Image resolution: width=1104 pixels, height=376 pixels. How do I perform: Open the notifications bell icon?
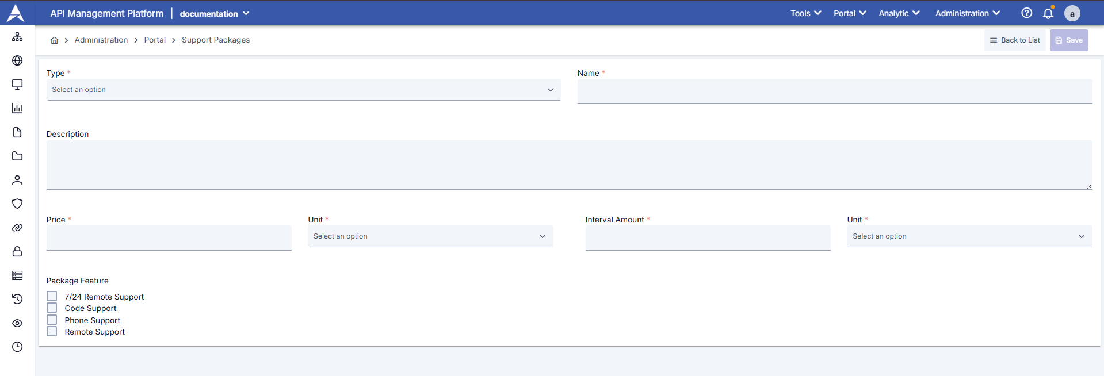coord(1048,13)
